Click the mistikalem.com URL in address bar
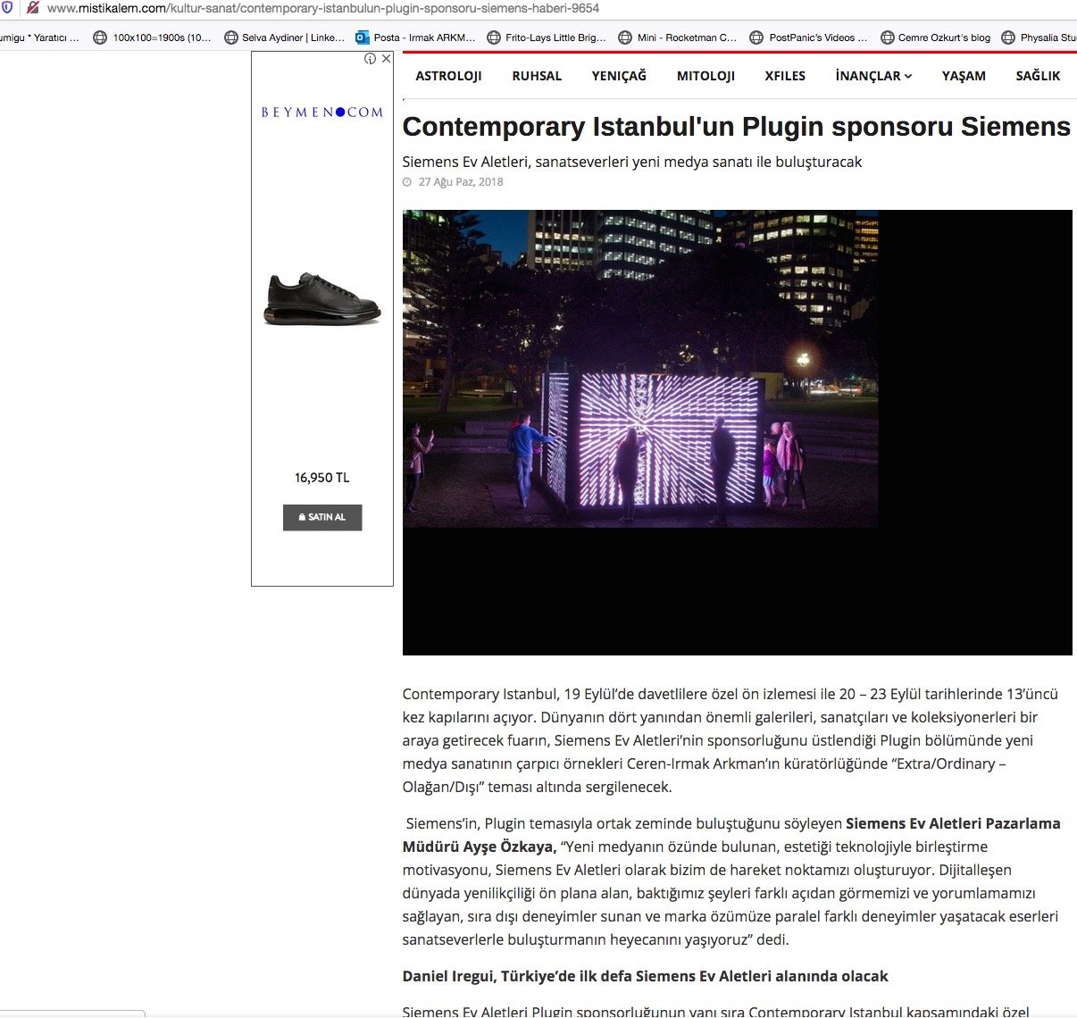The image size is (1077, 1018). point(323,8)
